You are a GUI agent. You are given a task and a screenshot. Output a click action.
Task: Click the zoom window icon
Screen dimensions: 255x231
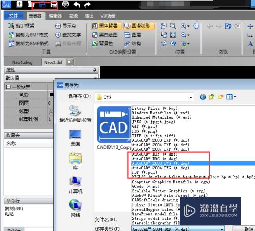(173, 26)
